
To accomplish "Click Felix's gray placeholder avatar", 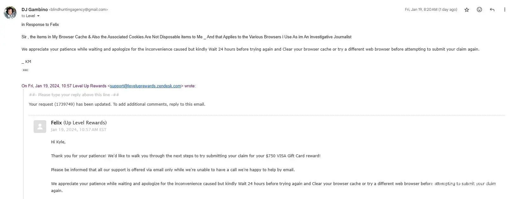I will point(40,127).
